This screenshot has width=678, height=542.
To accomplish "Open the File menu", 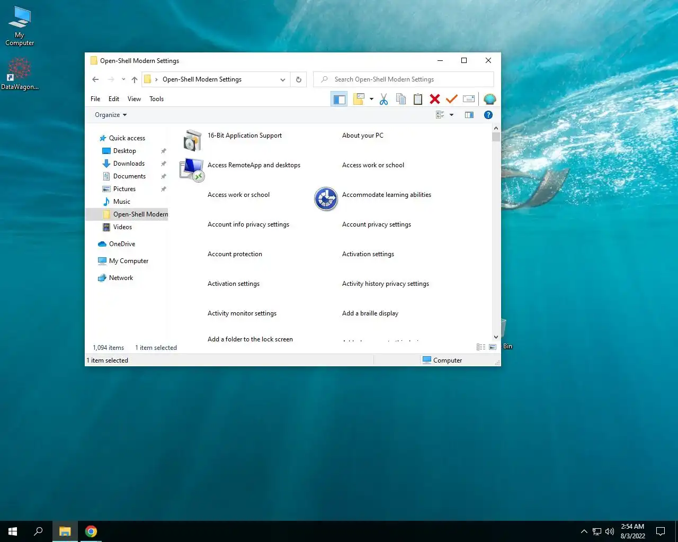I will (95, 99).
